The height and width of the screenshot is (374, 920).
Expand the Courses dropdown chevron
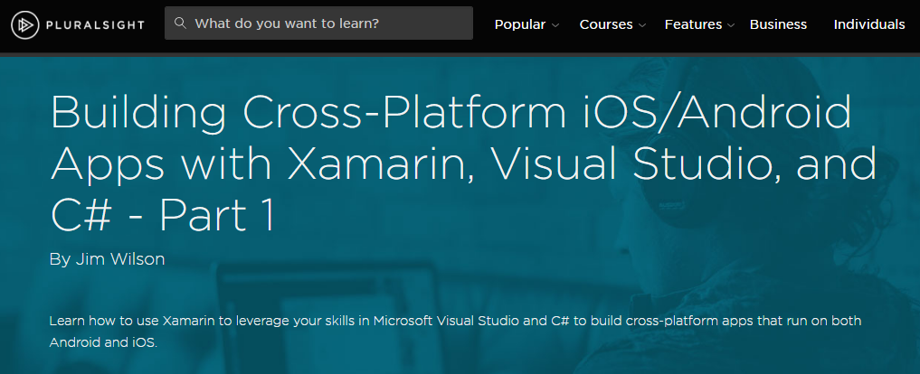pyautogui.click(x=642, y=25)
